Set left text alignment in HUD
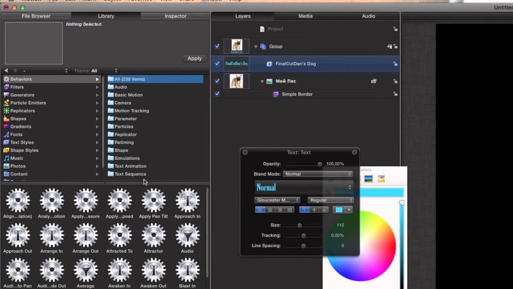 click(260, 210)
